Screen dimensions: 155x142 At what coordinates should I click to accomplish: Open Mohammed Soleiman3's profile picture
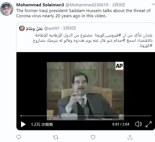(x=7, y=9)
